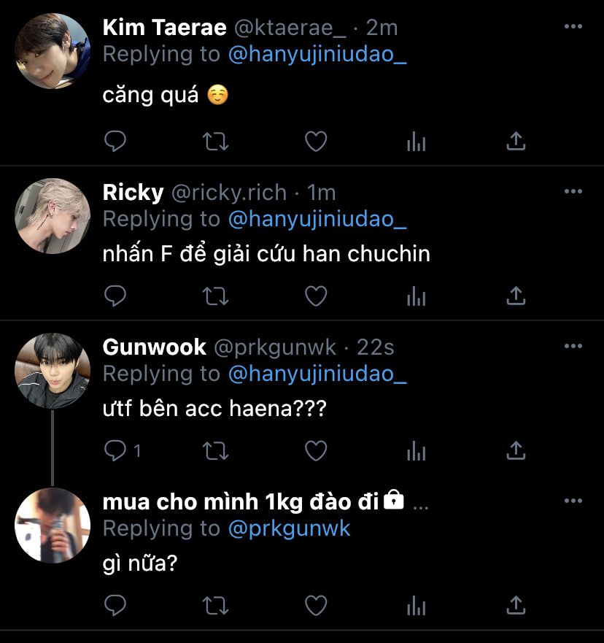The image size is (604, 643).
Task: View analytics on the "gì nữa?" tweet
Action: tap(416, 605)
